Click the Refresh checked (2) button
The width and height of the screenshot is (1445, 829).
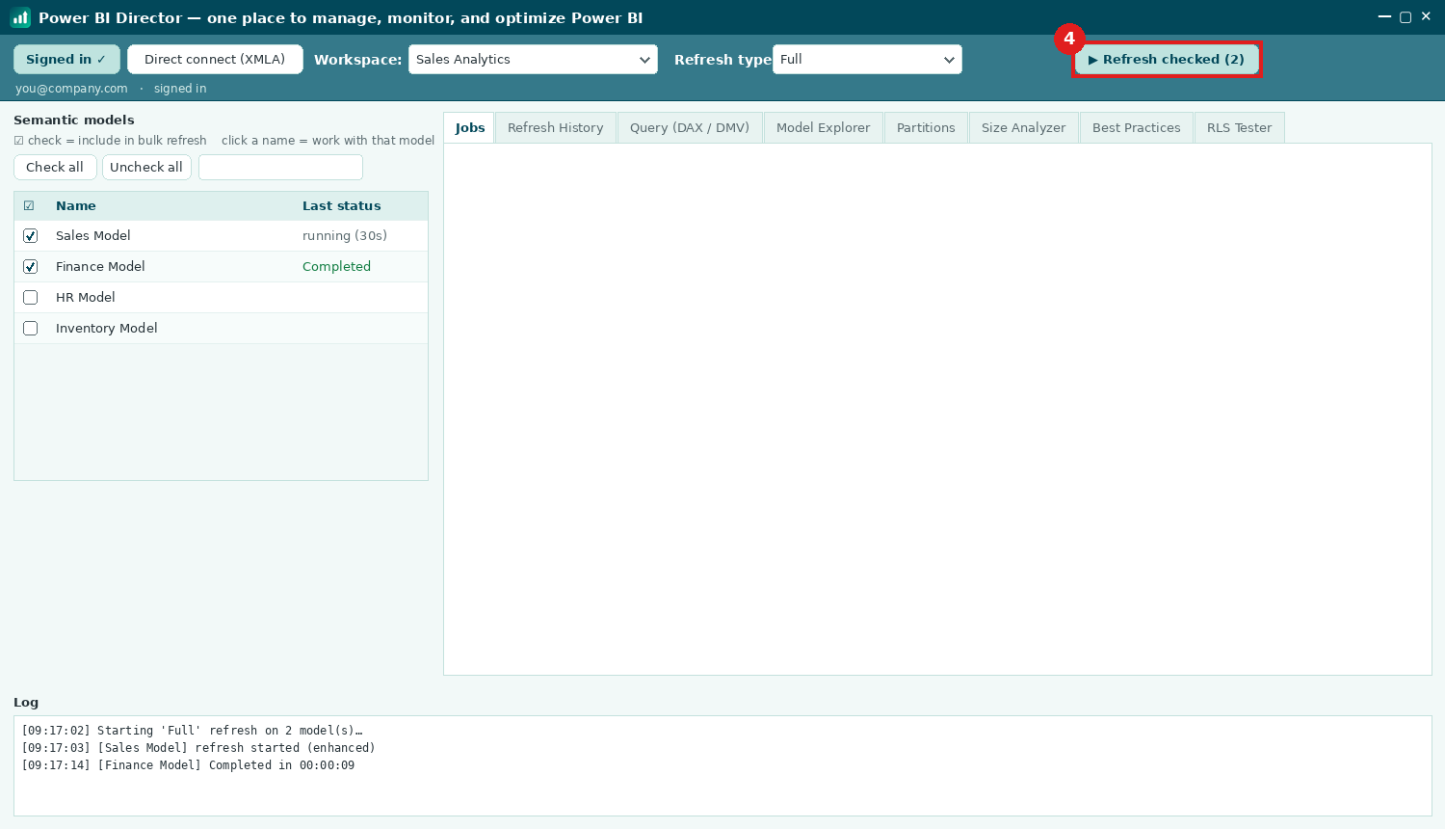pos(1167,60)
